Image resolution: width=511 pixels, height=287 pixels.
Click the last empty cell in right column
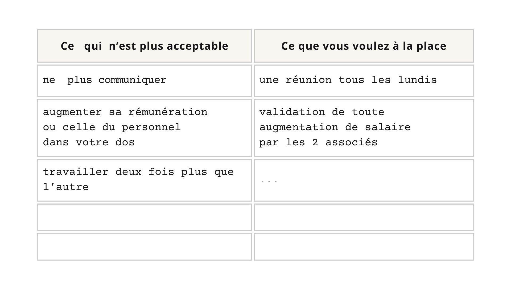364,247
